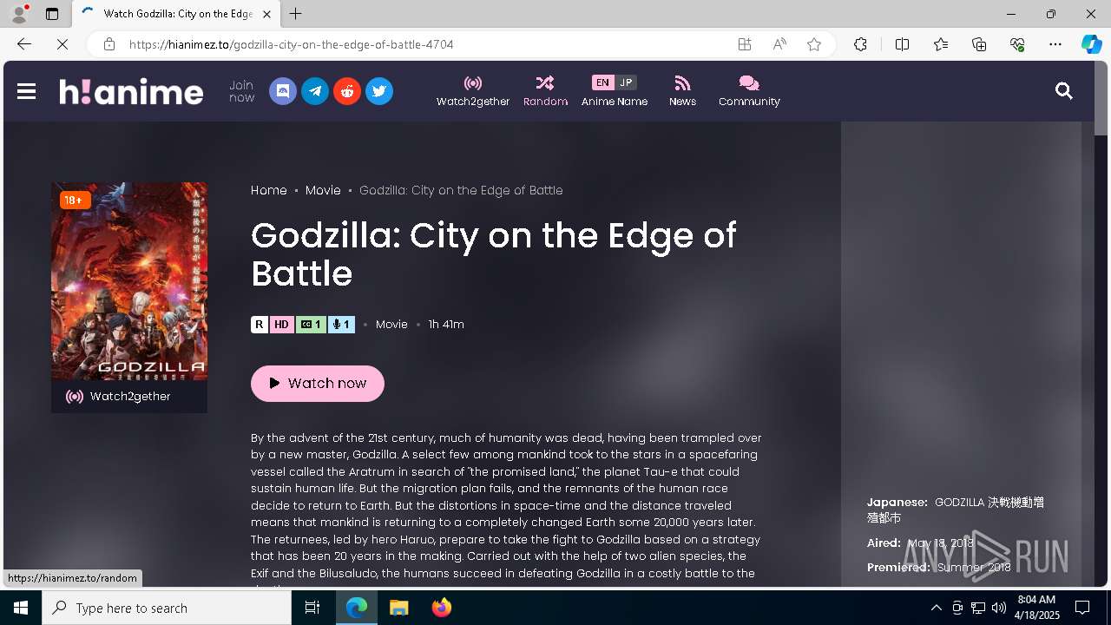1111x625 pixels.
Task: Go to Movie breadcrumb
Action: point(323,190)
